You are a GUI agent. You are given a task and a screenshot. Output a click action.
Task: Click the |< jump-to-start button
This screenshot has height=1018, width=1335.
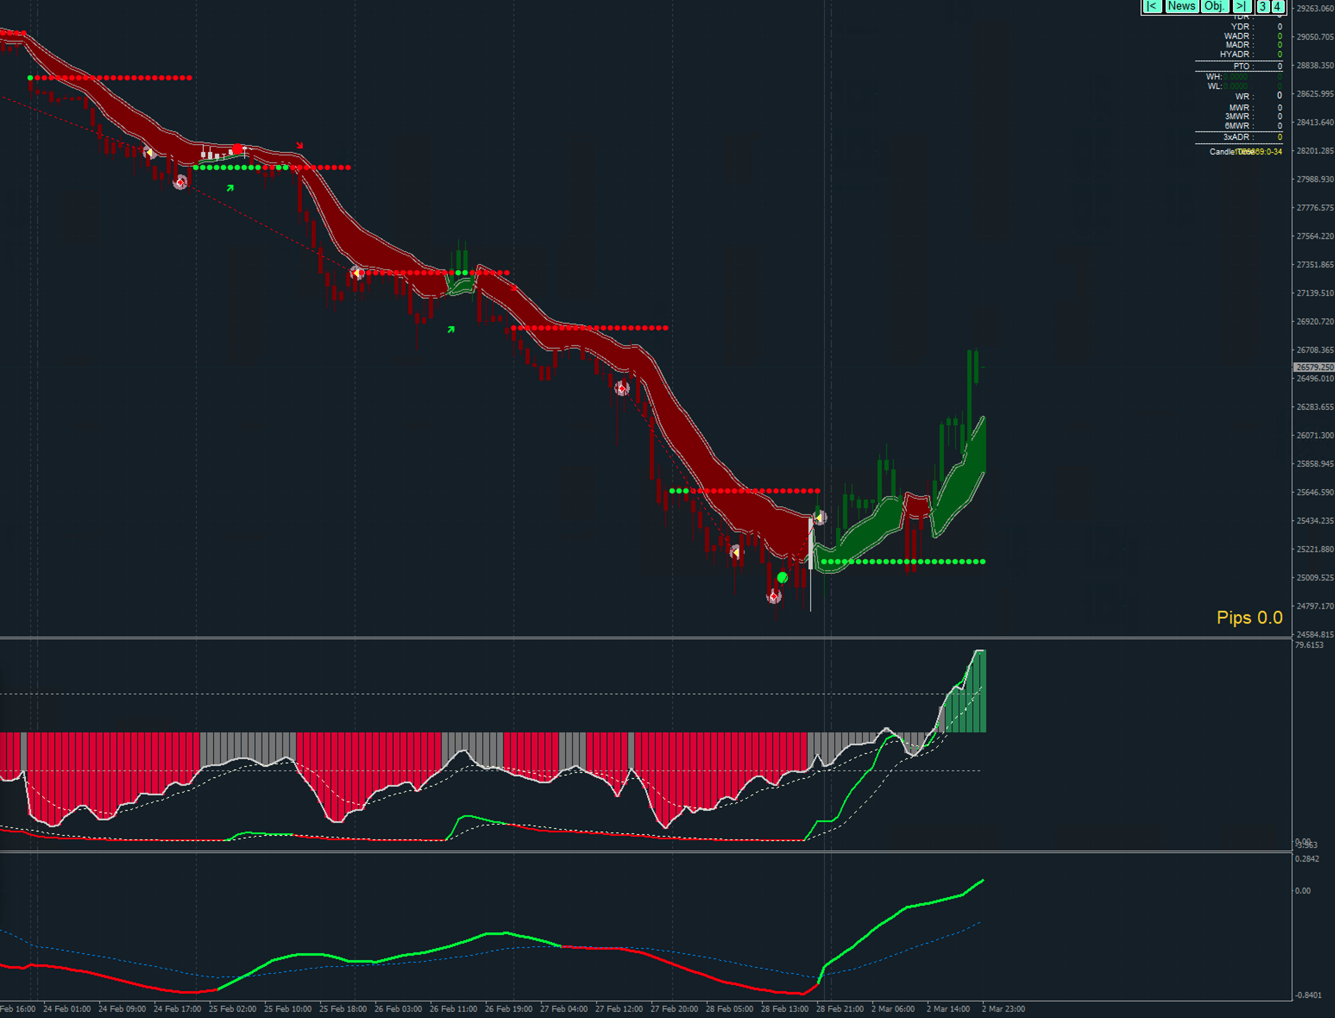click(1151, 6)
